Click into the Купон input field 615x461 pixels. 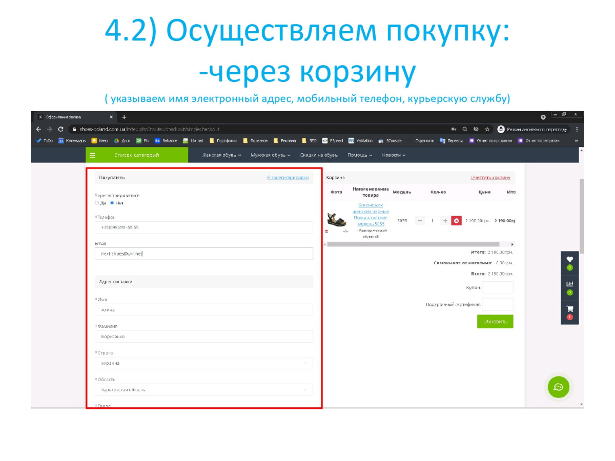pos(497,287)
